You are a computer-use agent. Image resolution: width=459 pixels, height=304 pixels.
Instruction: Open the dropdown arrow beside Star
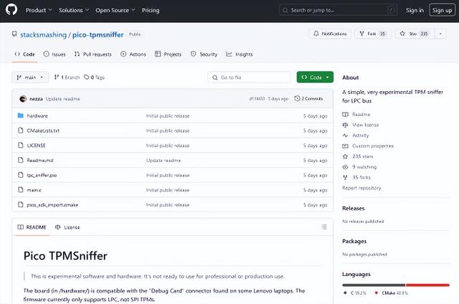(440, 34)
